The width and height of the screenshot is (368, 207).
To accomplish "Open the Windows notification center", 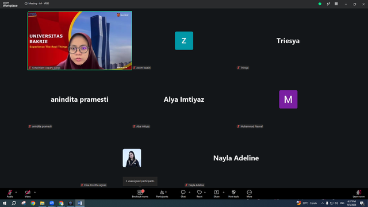I will pyautogui.click(x=362, y=203).
